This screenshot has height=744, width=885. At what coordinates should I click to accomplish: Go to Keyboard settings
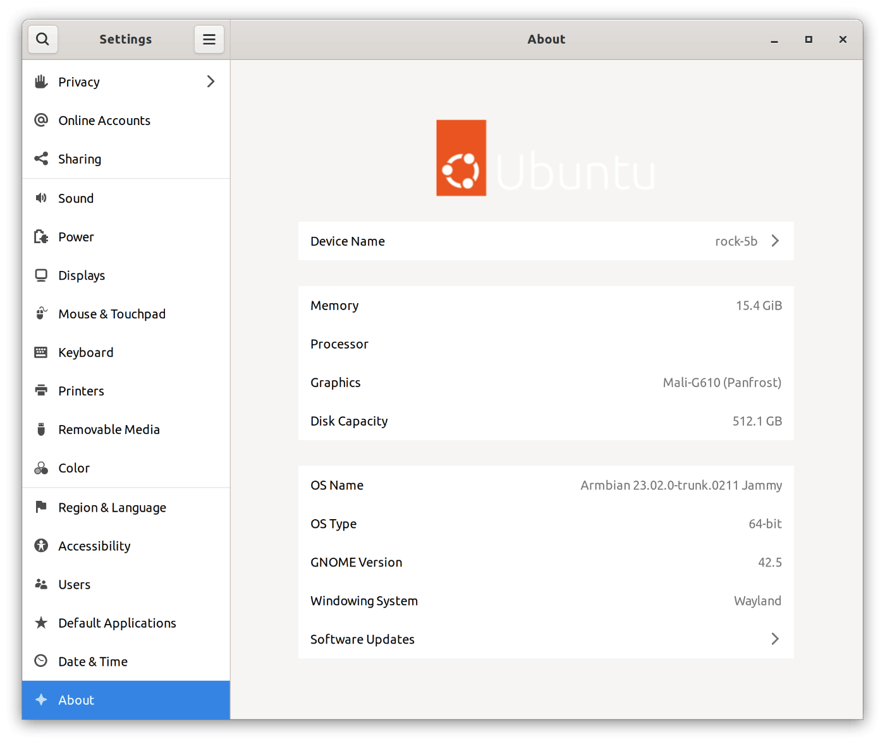click(x=126, y=352)
